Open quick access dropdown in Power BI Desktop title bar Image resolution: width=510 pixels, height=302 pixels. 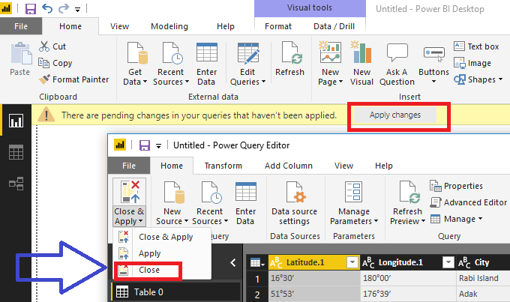[77, 10]
